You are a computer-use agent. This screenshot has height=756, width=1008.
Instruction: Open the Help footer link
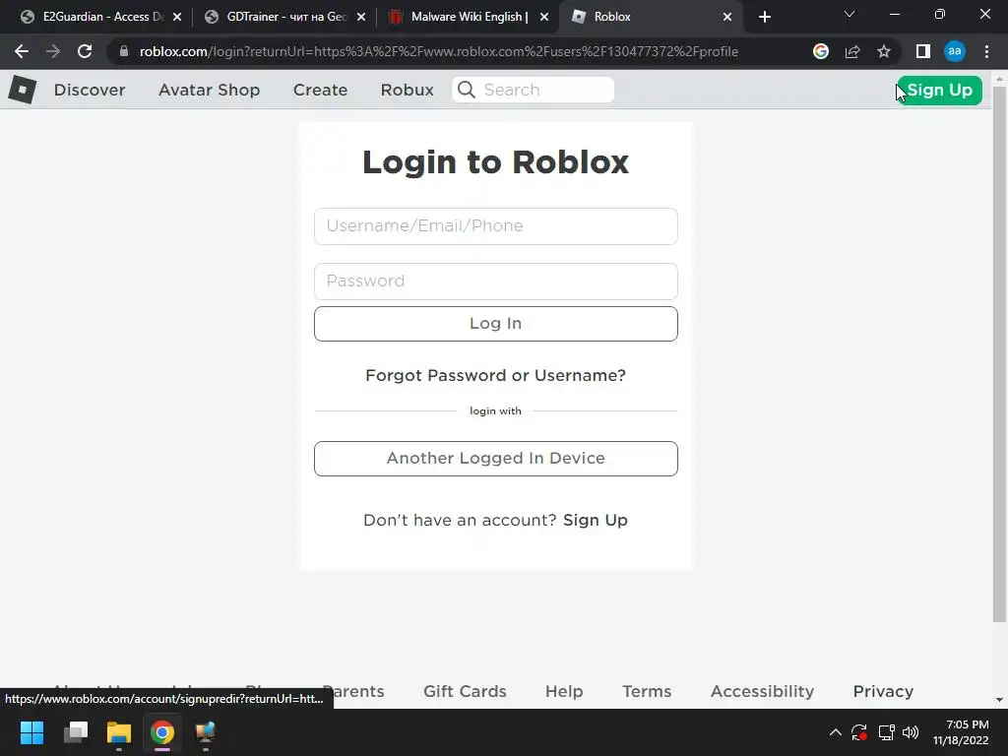click(x=564, y=691)
